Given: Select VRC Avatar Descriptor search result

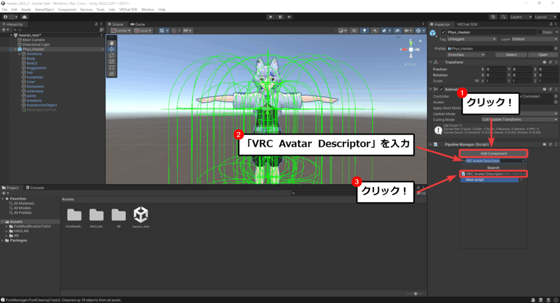Looking at the screenshot, I should tap(493, 174).
